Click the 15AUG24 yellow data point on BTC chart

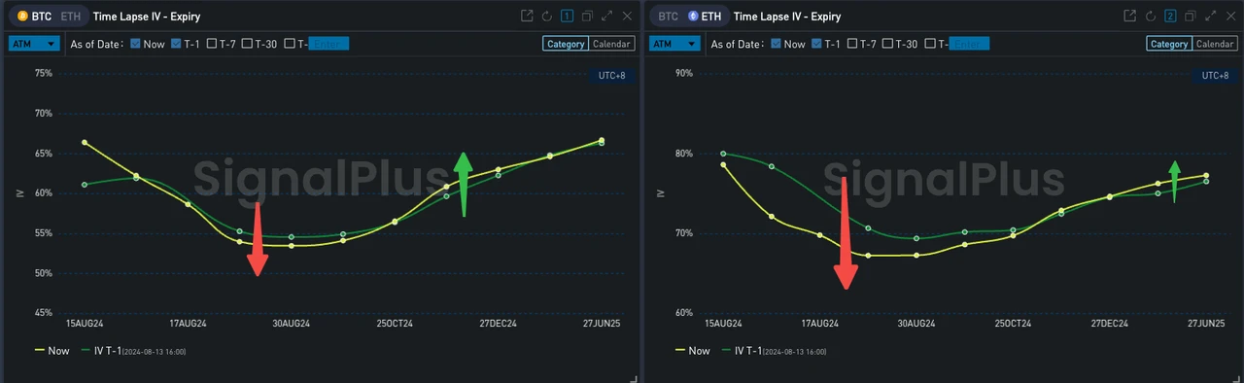pyautogui.click(x=85, y=143)
